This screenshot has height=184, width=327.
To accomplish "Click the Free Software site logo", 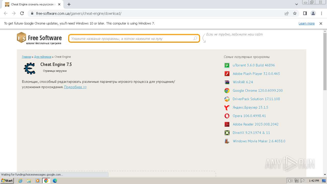I will [39, 38].
